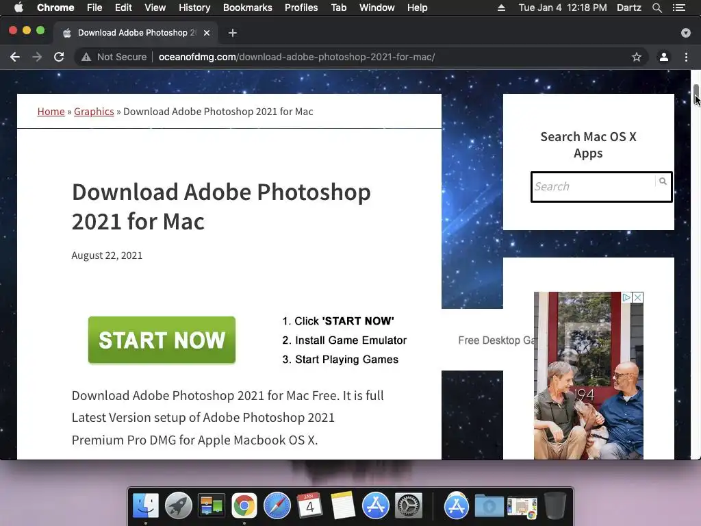Open the Chrome application menu
This screenshot has height=526, width=701.
55,8
